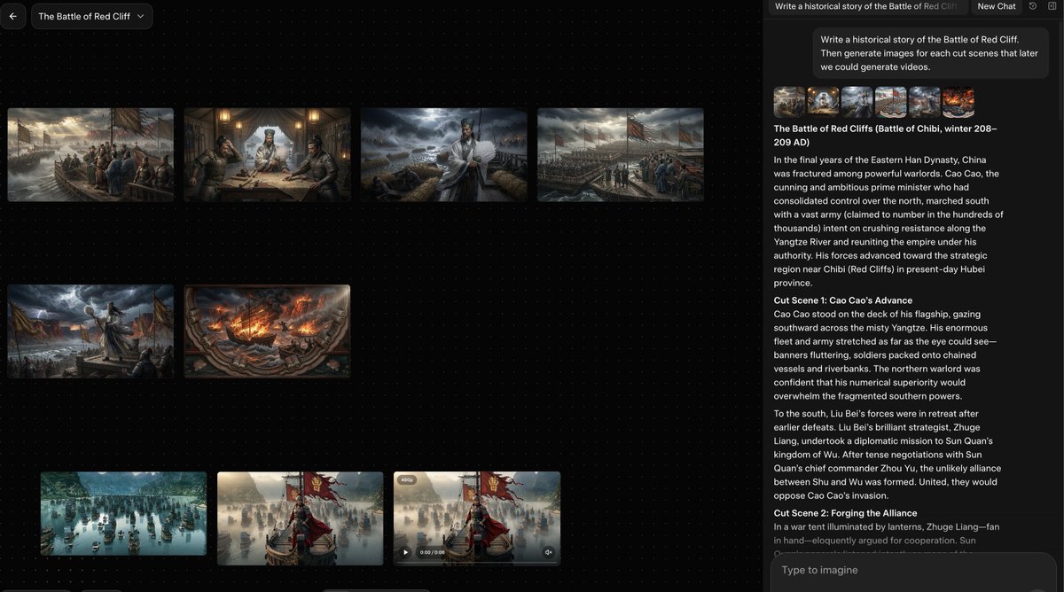
Task: Select the fleet with red banner canvas image
Action: (x=621, y=154)
